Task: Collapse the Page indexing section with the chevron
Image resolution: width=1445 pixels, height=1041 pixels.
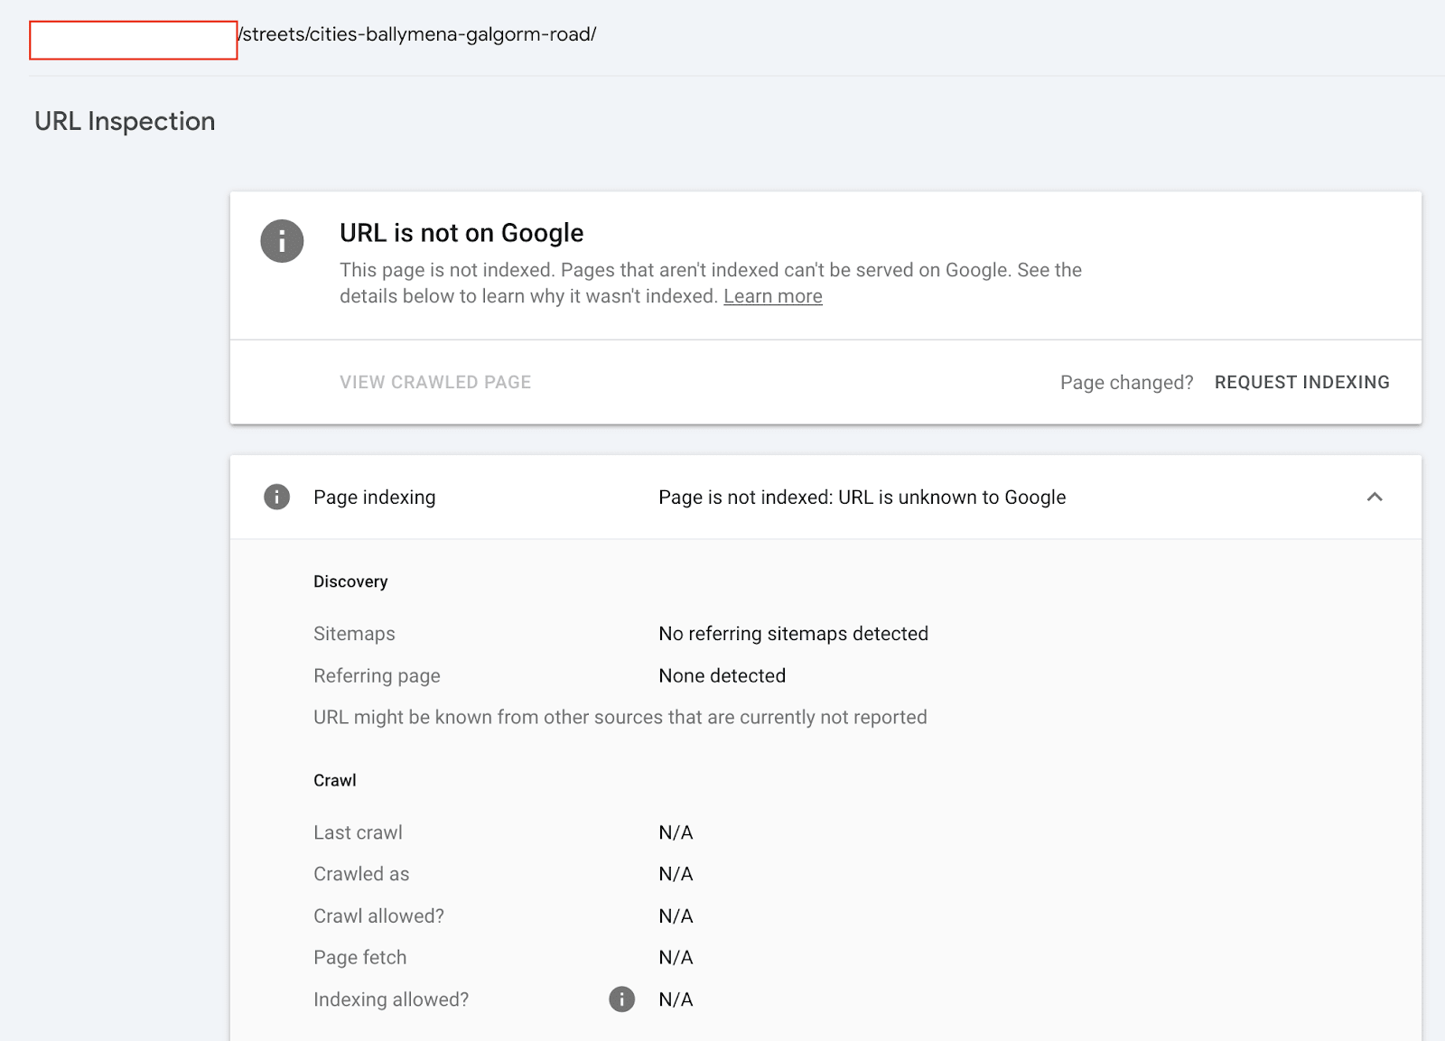Action: (x=1374, y=497)
